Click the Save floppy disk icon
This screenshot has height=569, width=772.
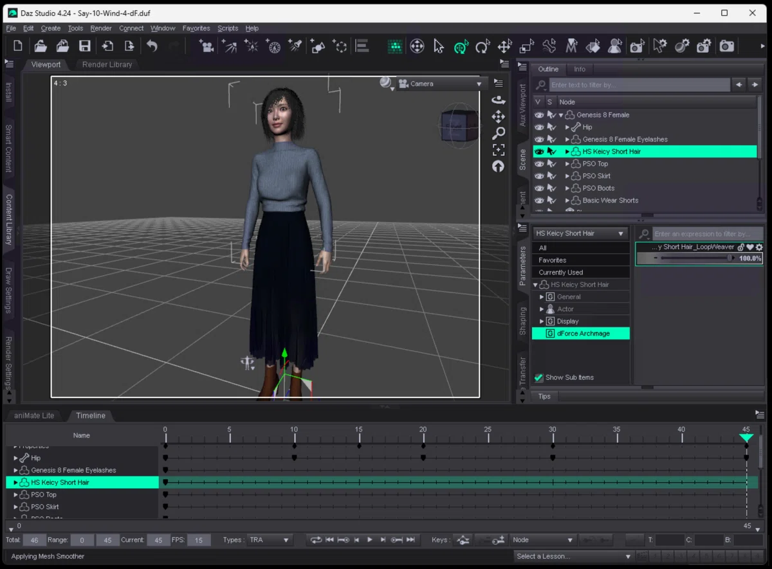84,46
